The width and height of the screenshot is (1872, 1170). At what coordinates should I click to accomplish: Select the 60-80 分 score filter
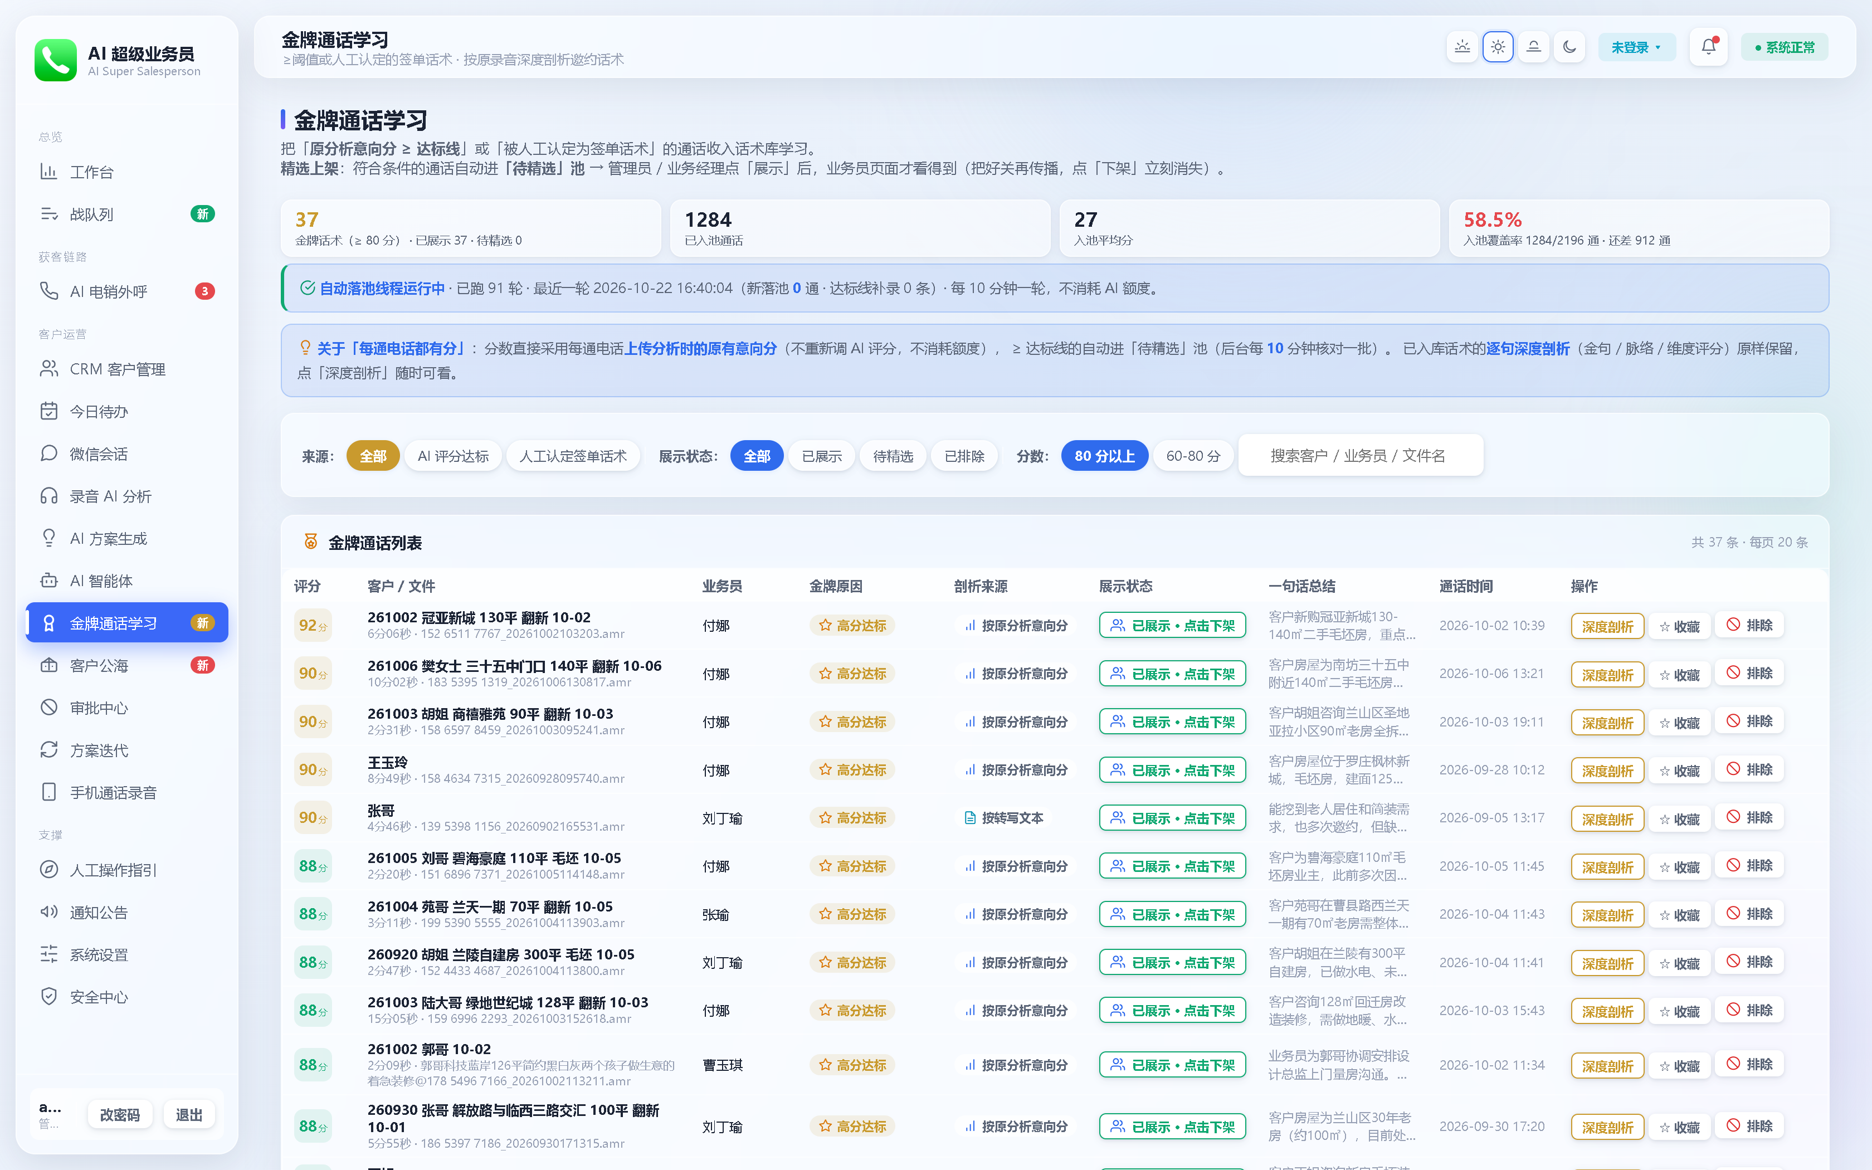pos(1193,456)
